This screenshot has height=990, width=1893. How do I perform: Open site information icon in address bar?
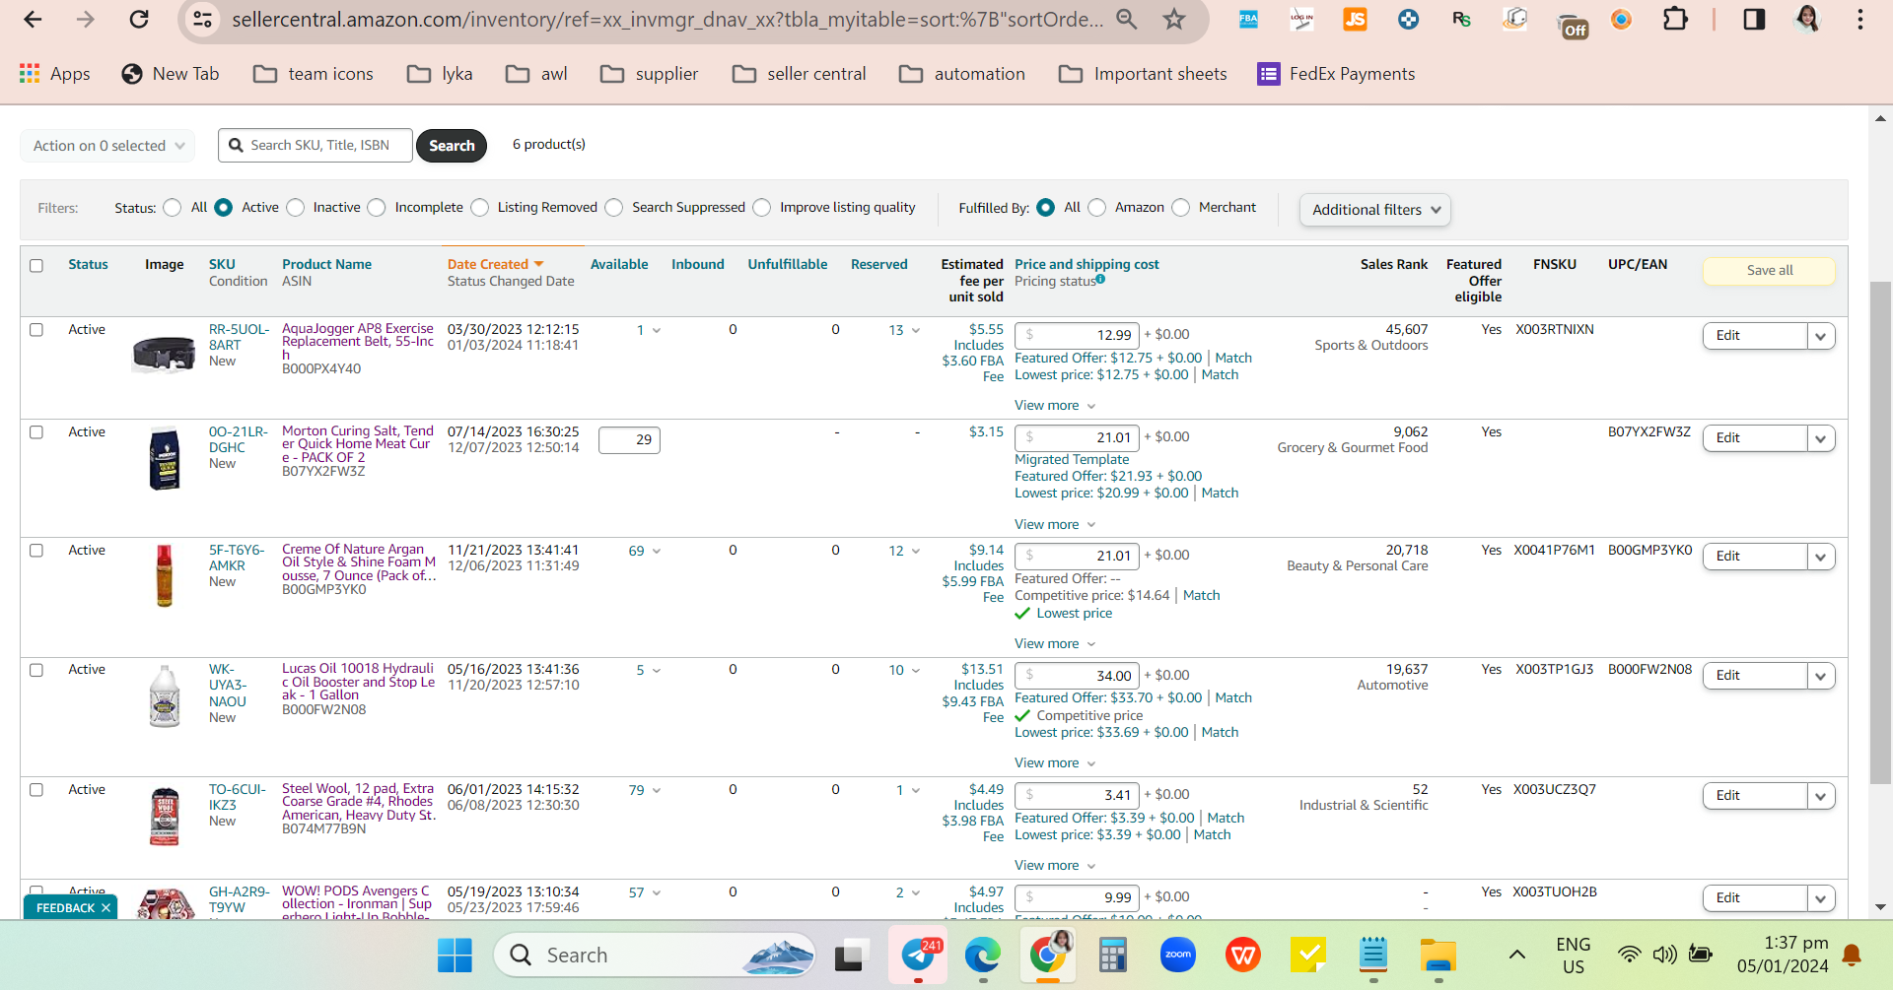[202, 19]
